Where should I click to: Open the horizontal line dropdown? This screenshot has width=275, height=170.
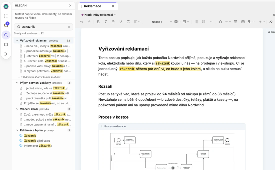[228, 22]
